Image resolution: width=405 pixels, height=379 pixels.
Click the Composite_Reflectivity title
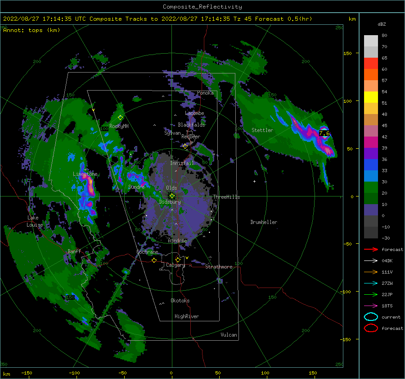[202, 7]
